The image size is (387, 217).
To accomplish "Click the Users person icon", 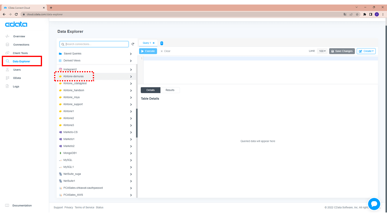I will coord(7,70).
